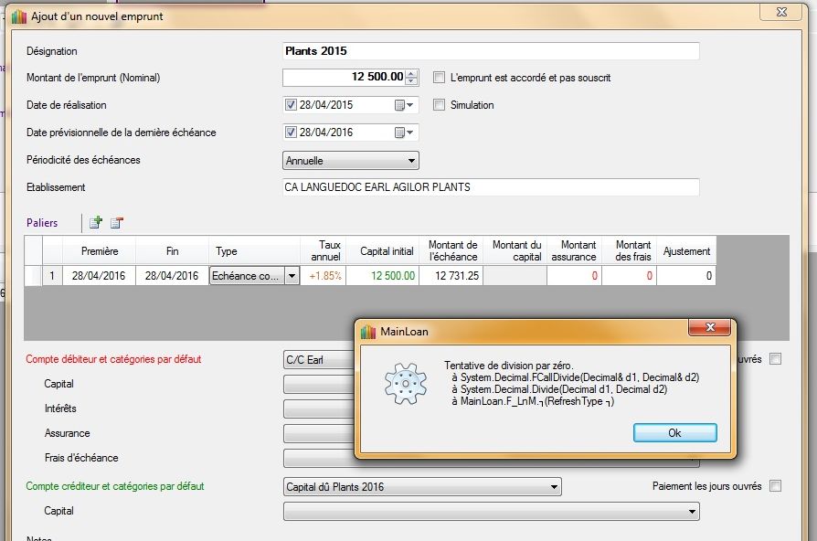817x541 pixels.
Task: Open the calendar picker for Date de réalisation
Action: [x=403, y=105]
